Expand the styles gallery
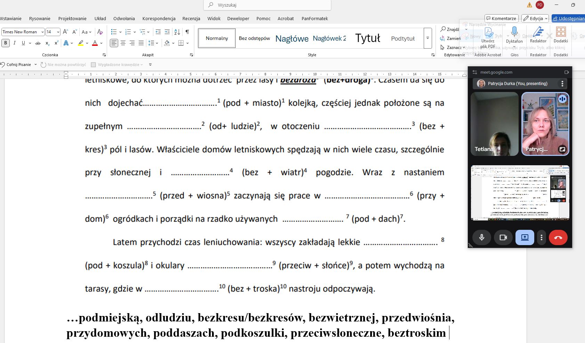 428,38
